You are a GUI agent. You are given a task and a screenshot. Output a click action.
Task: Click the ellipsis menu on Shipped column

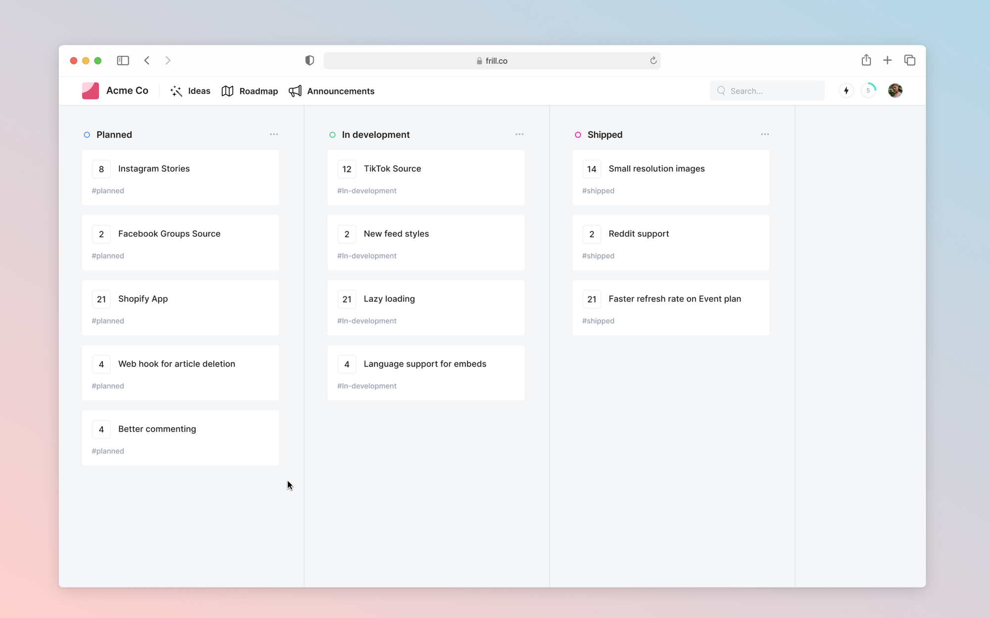click(x=765, y=133)
